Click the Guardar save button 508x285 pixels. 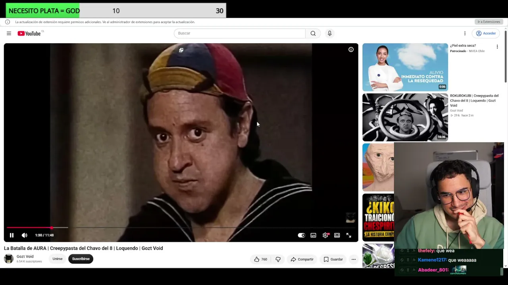click(333, 259)
